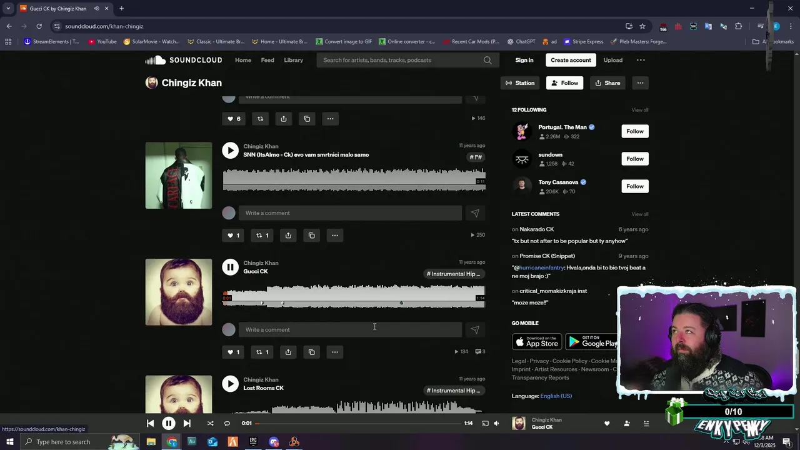This screenshot has height=450, width=800.
Task: Pause the Gucci CK track
Action: 231,267
